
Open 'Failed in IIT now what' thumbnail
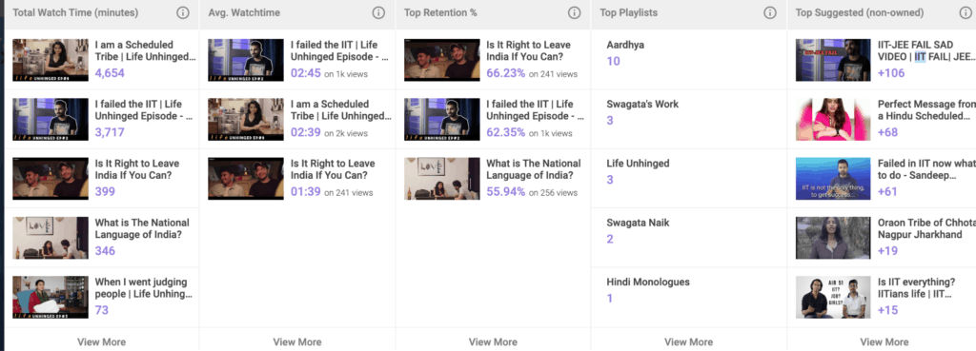point(833,178)
